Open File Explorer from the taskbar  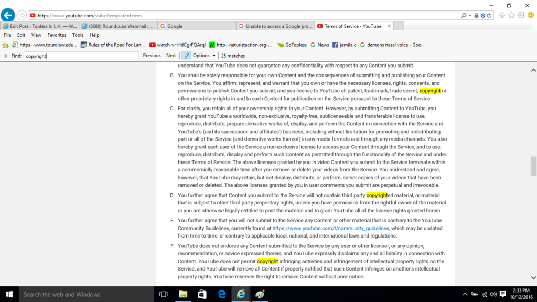click(183, 294)
